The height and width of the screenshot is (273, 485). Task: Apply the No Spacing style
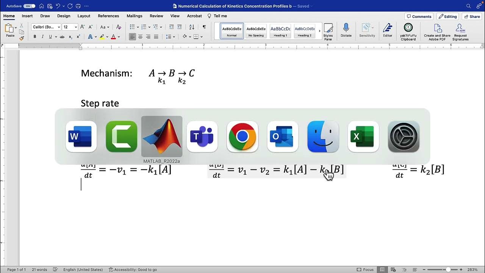256,31
